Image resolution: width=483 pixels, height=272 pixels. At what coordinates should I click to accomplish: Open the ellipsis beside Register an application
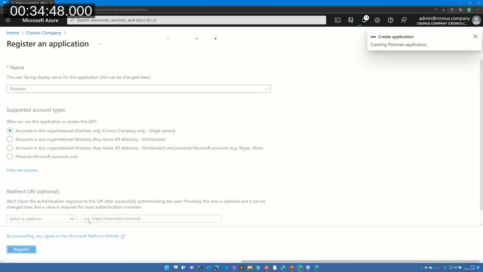tap(99, 44)
